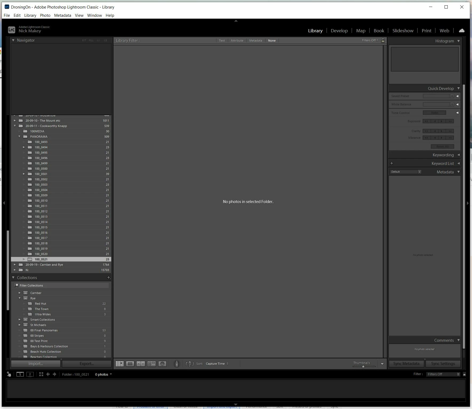
Task: Switch to Loupe view icon
Action: pos(130,364)
